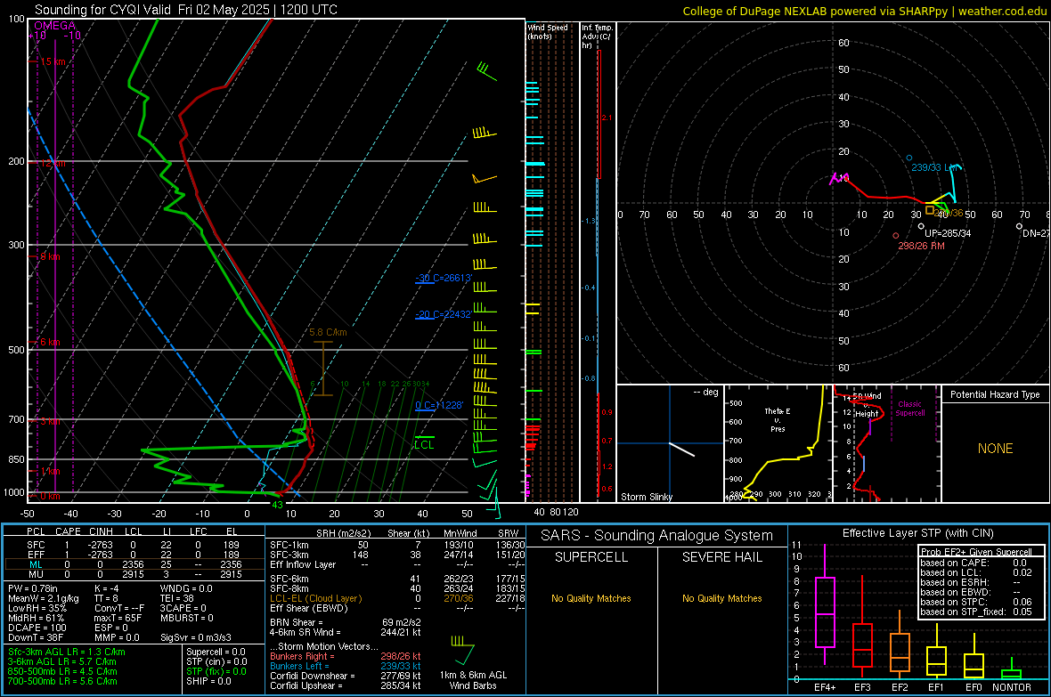
Task: Select the EFF parcel row
Action: 134,555
